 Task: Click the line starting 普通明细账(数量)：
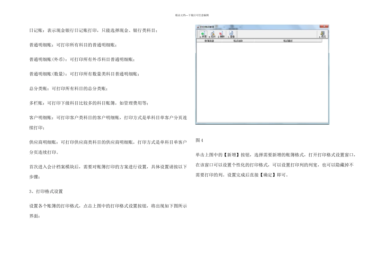pyautogui.click(x=84, y=74)
